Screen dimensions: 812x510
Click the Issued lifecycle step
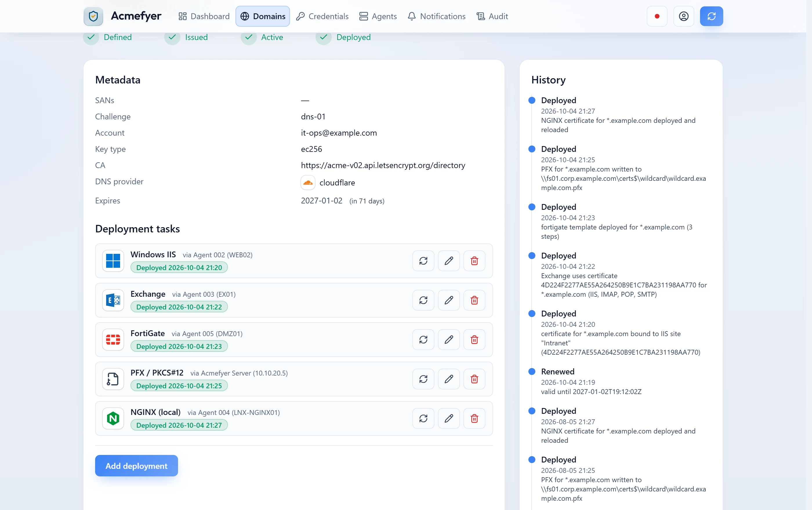(186, 37)
